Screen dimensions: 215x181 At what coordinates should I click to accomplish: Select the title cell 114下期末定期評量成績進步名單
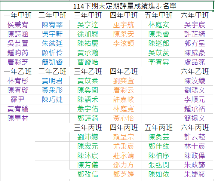(107, 6)
